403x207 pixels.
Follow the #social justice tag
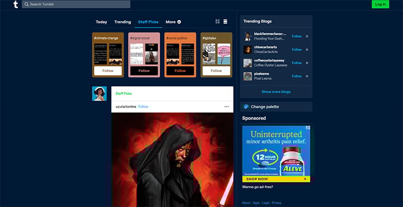point(180,71)
